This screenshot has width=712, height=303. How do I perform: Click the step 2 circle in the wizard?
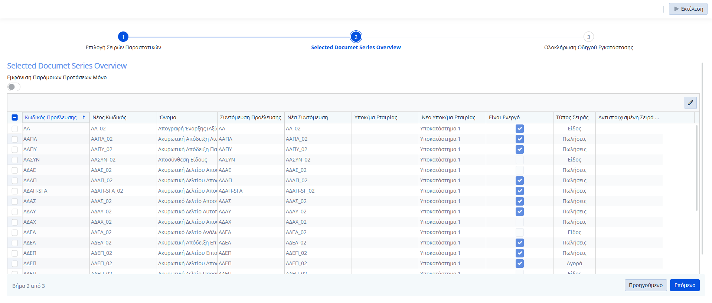[x=356, y=37]
